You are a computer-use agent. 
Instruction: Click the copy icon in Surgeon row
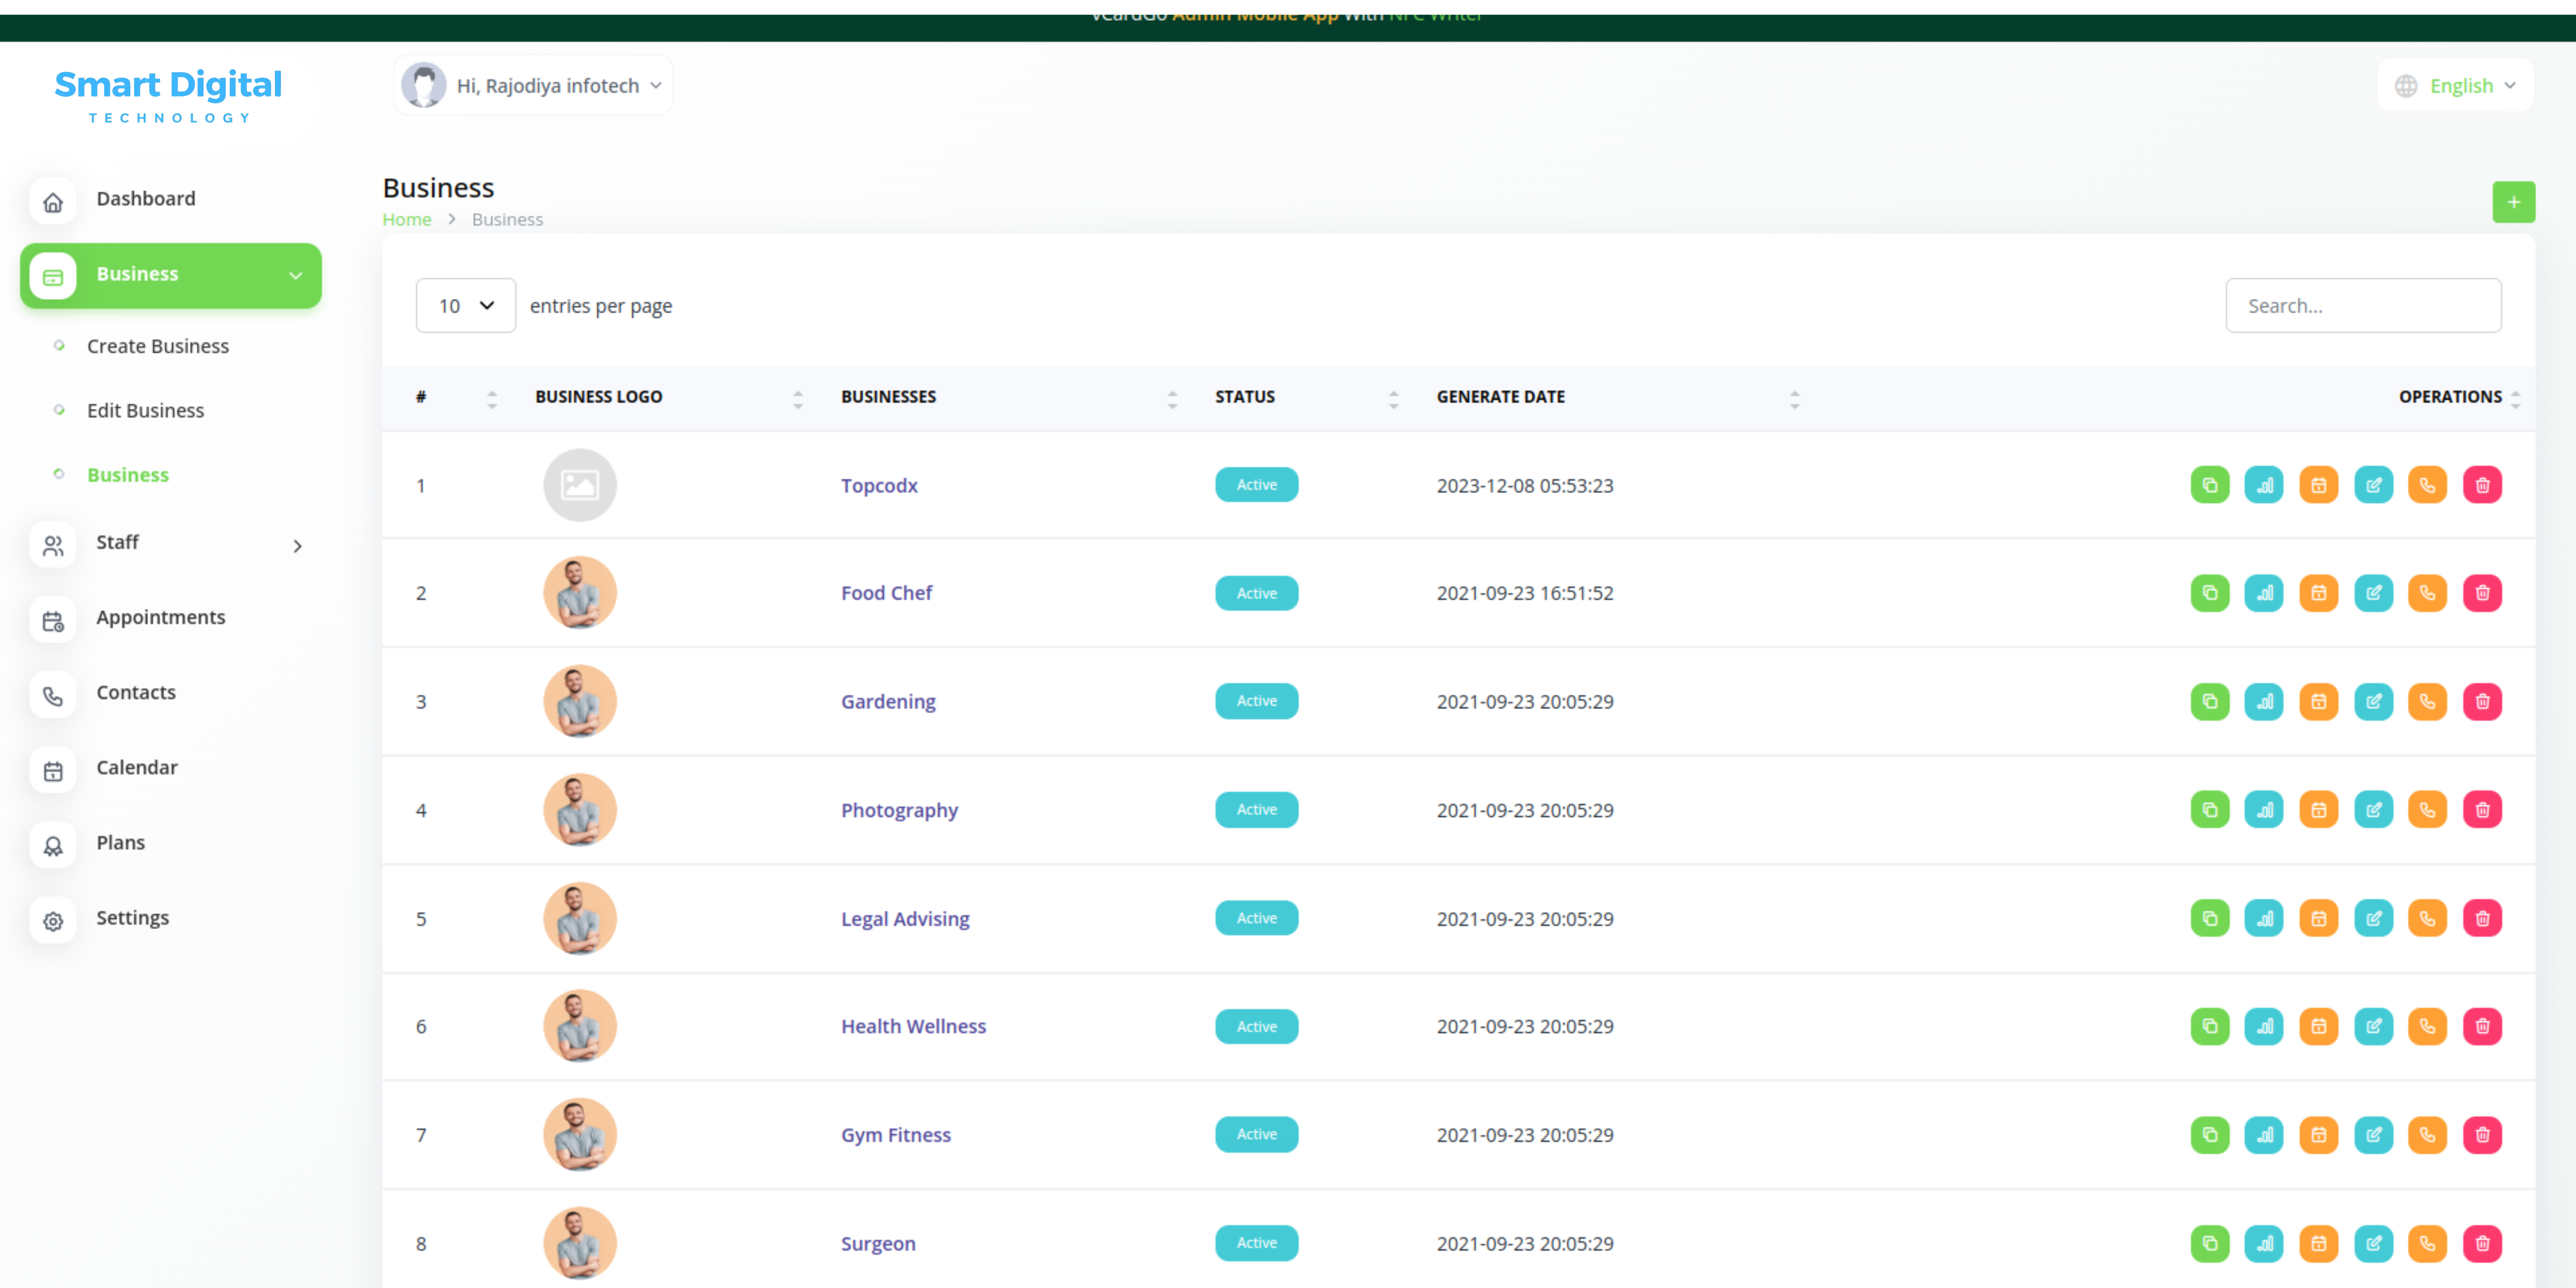2210,1244
